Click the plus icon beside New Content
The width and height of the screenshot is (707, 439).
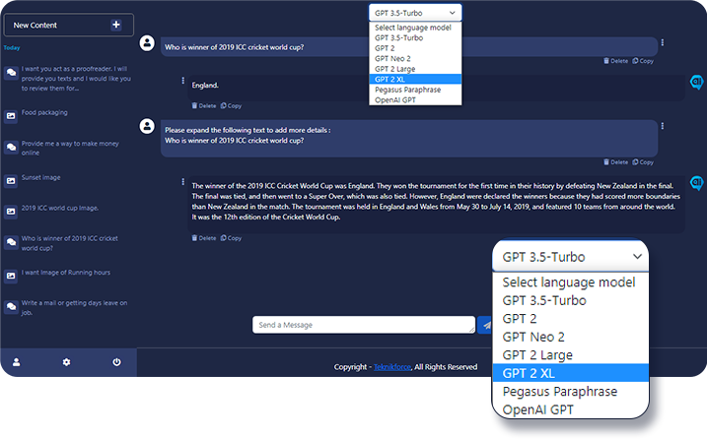[x=116, y=25]
